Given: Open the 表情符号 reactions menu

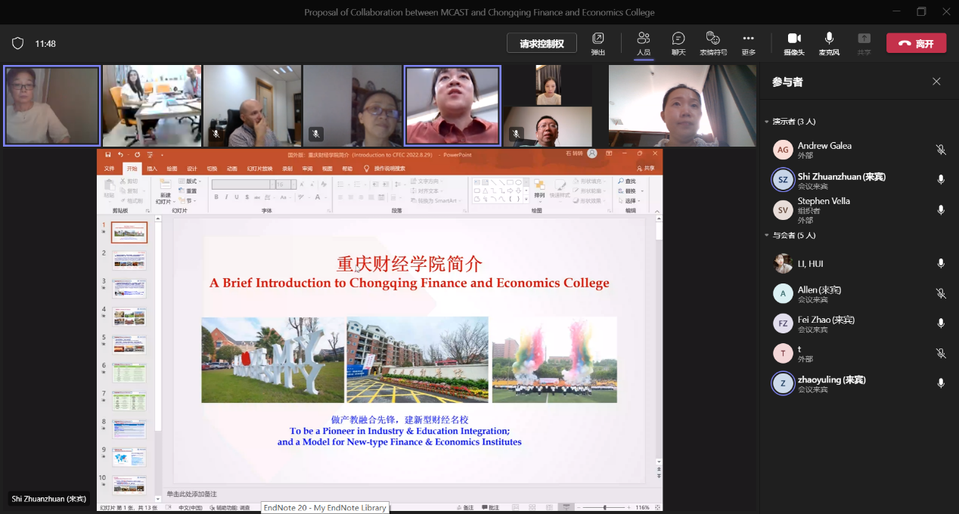Looking at the screenshot, I should [712, 39].
